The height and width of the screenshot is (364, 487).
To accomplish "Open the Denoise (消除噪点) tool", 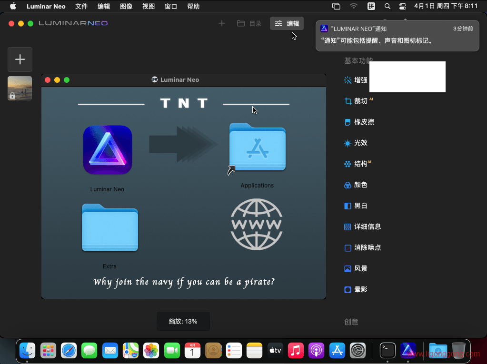I will pos(362,247).
